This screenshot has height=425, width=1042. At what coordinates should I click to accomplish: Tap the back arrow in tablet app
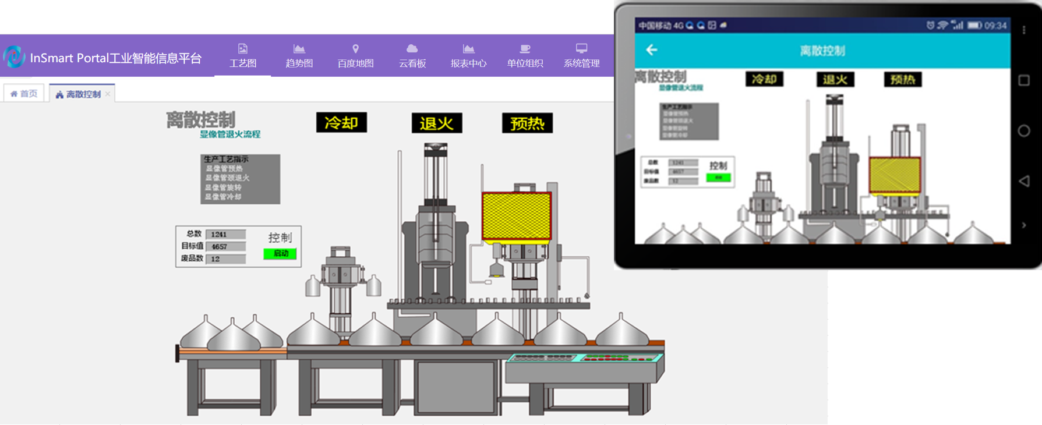pos(652,50)
